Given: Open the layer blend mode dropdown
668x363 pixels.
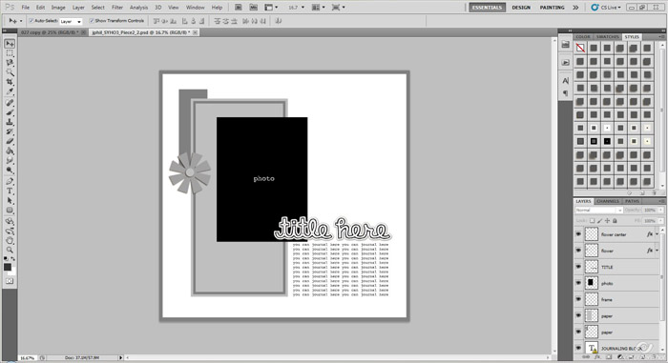Looking at the screenshot, I should [598, 211].
